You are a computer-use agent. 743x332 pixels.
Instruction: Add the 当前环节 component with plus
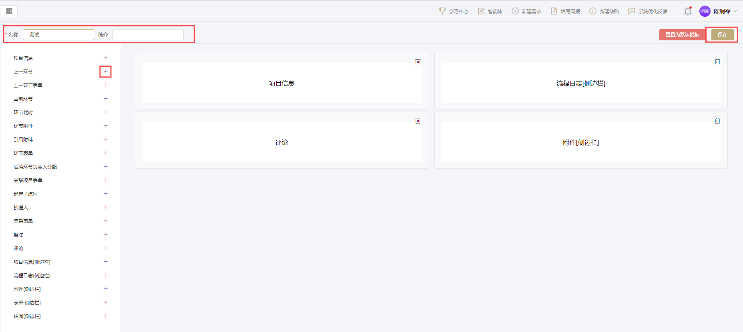tap(106, 99)
